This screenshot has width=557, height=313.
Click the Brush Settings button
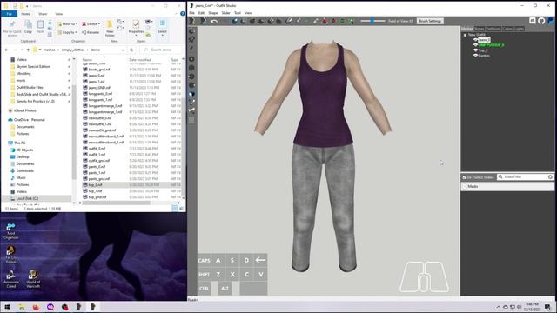pyautogui.click(x=430, y=21)
